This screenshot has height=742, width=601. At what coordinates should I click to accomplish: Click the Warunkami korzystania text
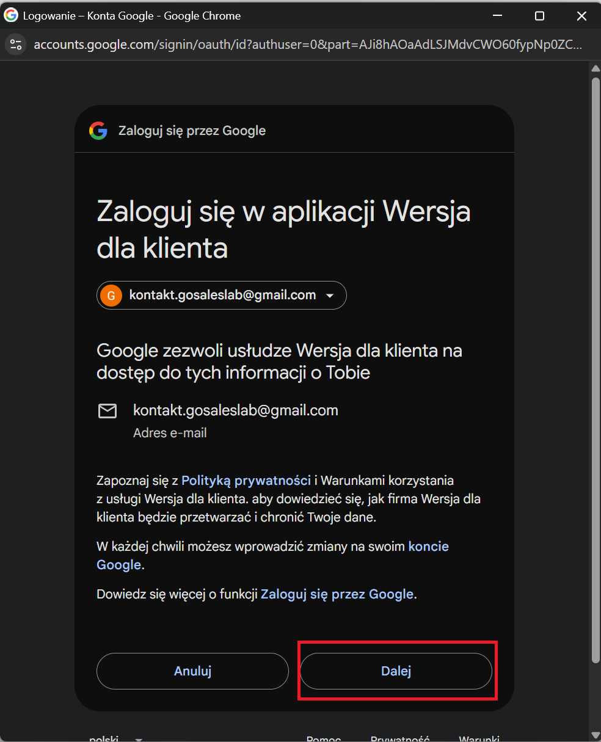(387, 481)
